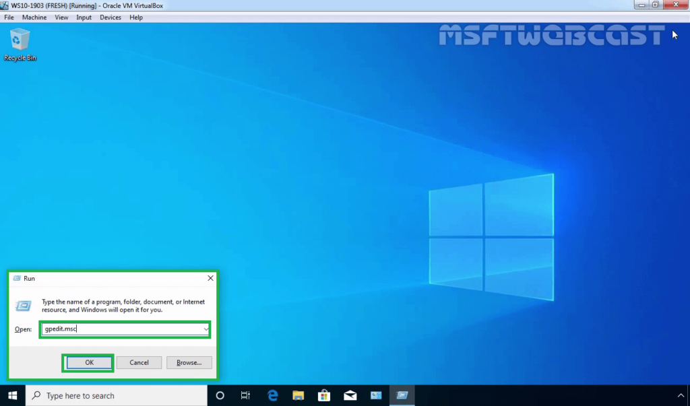Show hidden system tray icons chevron
The height and width of the screenshot is (406, 690).
tap(681, 395)
